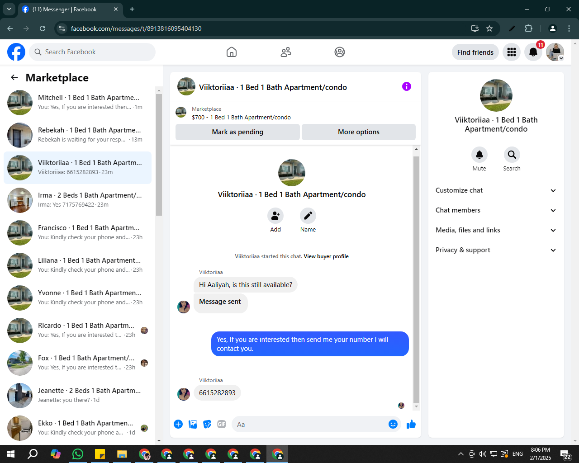
Task: Attach a file with the photo icon
Action: (193, 424)
